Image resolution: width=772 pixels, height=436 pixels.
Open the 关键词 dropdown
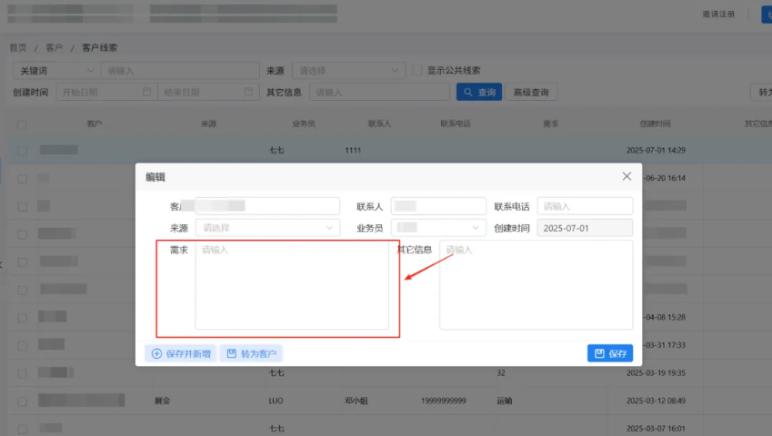tap(56, 71)
